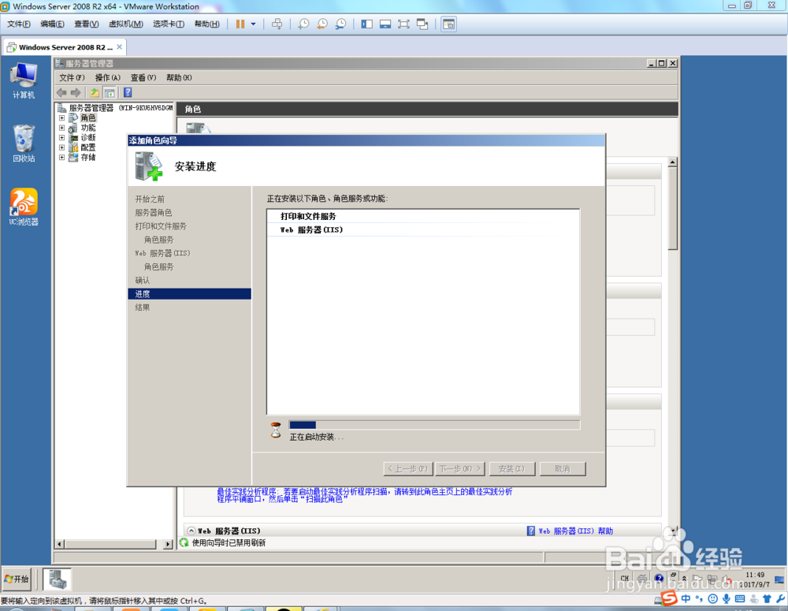Image resolution: width=788 pixels, height=611 pixels.
Task: Click the Action Center flag tray icon
Action: pos(697,579)
